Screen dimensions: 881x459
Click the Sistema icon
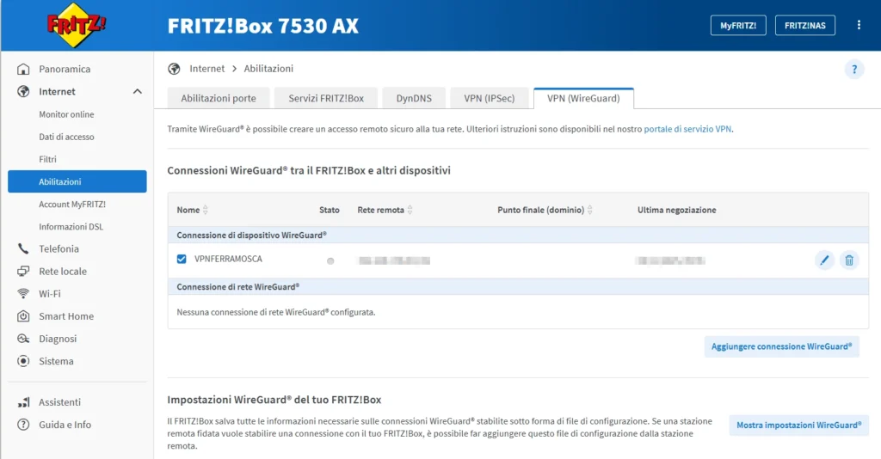tap(23, 361)
